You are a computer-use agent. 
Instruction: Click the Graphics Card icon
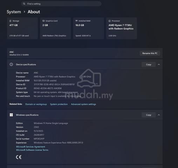43,21
